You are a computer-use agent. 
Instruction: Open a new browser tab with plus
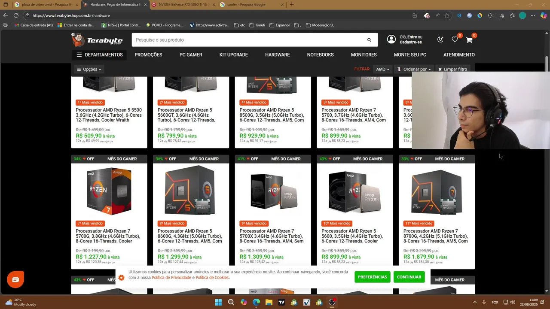292,5
